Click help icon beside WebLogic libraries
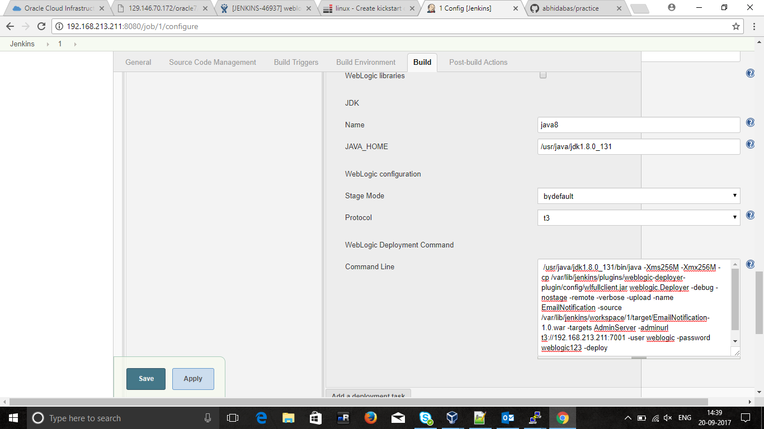764x429 pixels. tap(751, 73)
